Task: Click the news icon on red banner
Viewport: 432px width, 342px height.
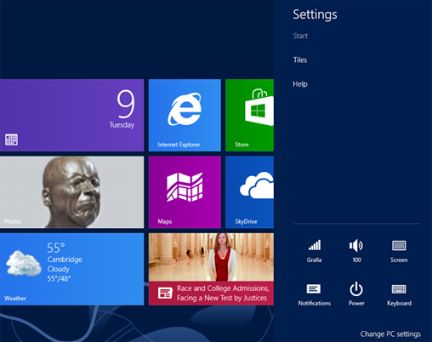Action: point(165,293)
